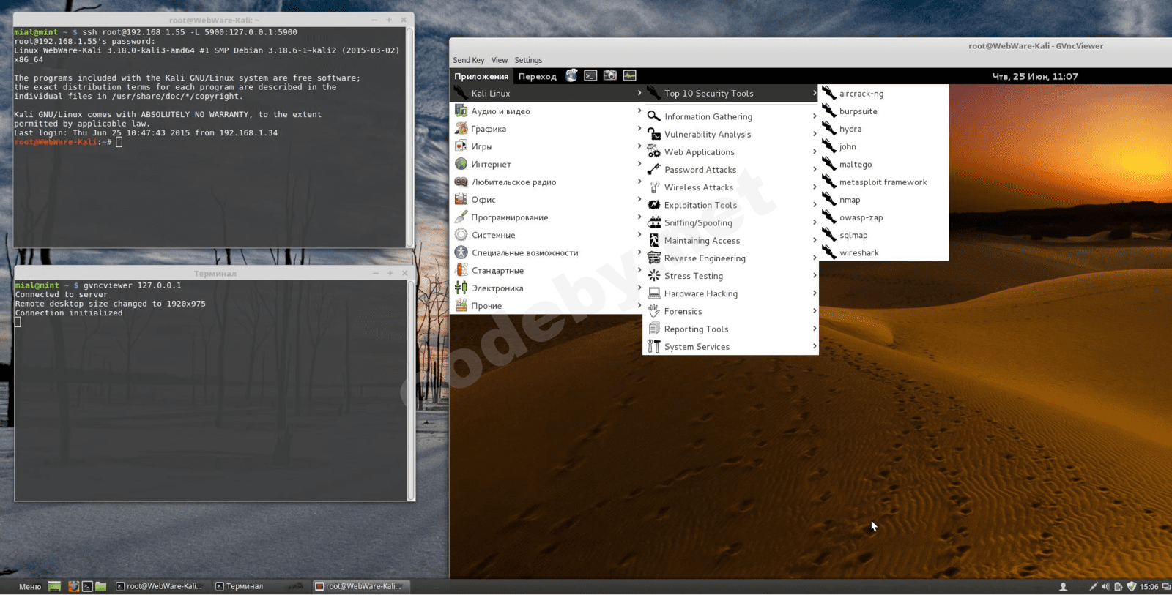Open the View menu in GVncViewer
The width and height of the screenshot is (1172, 595).
coord(500,60)
